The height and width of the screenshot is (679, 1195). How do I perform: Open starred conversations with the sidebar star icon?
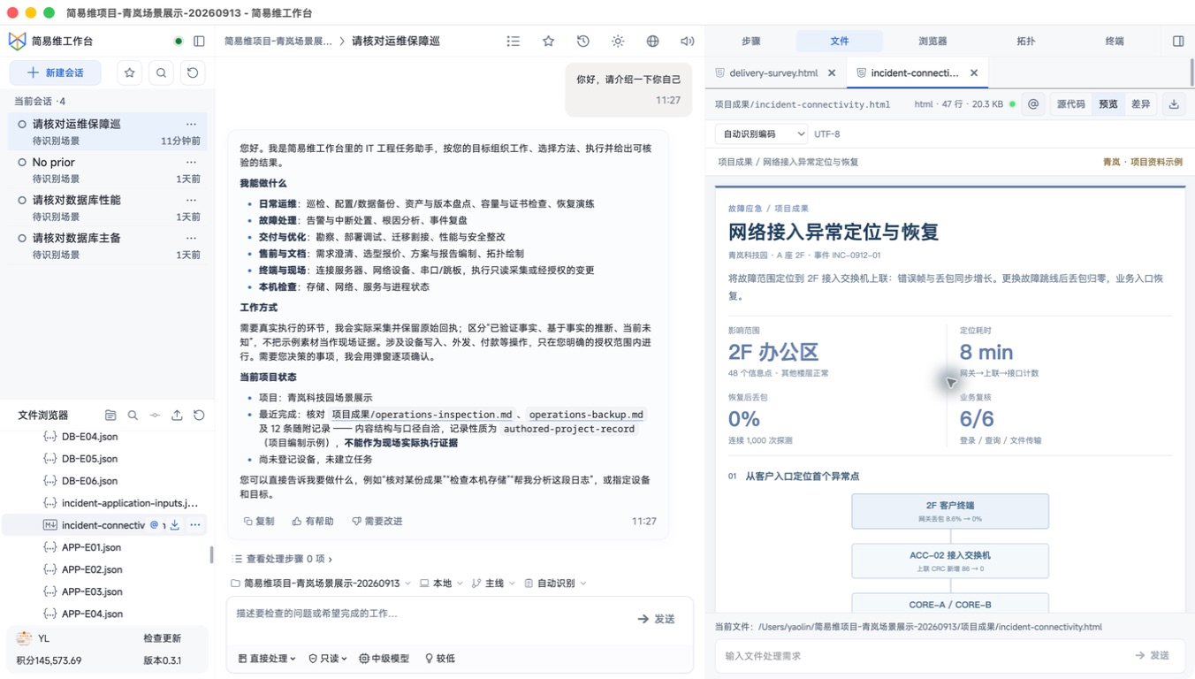pyautogui.click(x=130, y=72)
